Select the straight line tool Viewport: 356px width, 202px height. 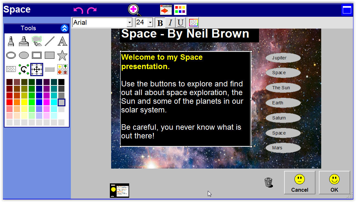(50, 41)
